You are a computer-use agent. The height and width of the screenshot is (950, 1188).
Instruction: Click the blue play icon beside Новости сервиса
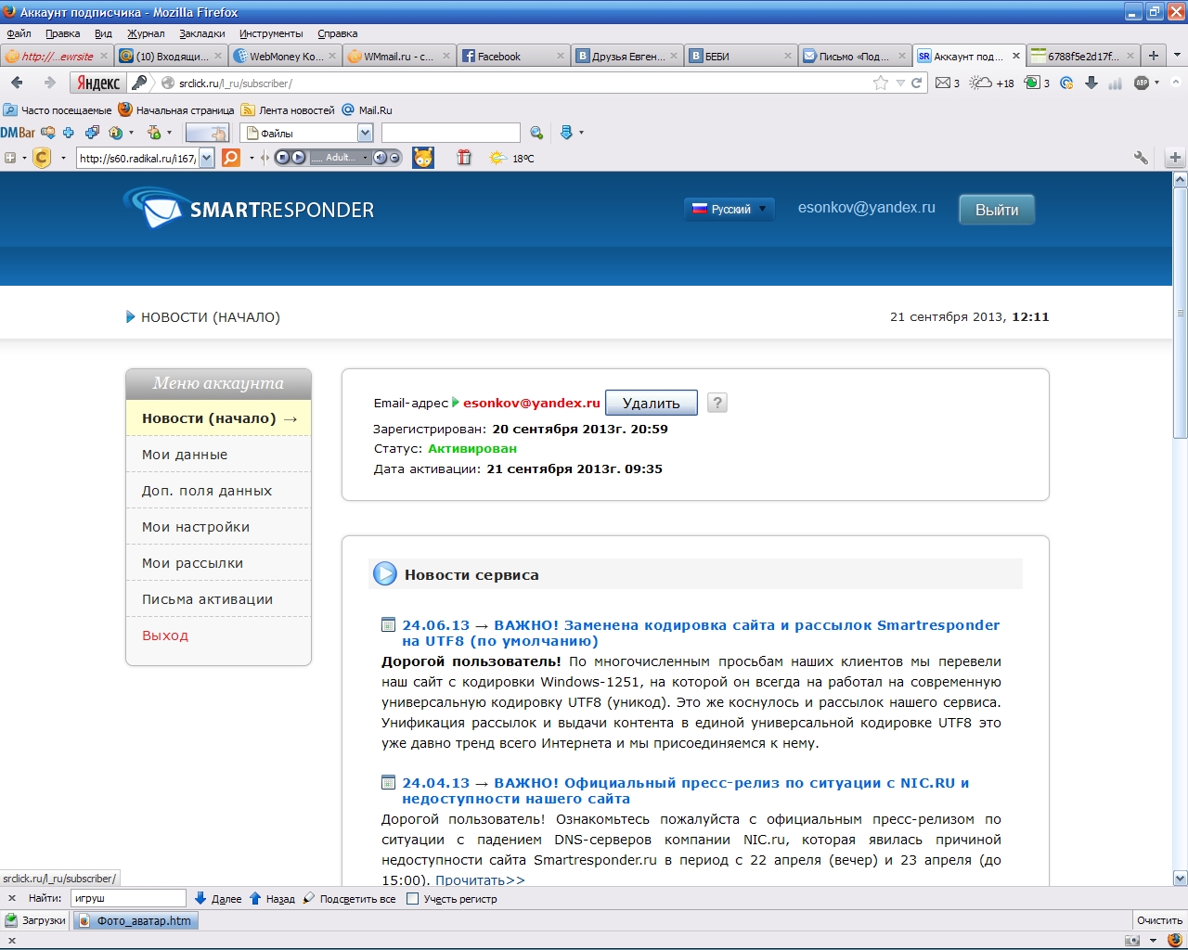tap(385, 574)
